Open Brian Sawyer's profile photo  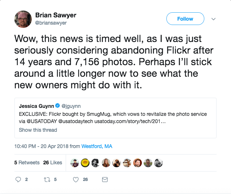23,19
